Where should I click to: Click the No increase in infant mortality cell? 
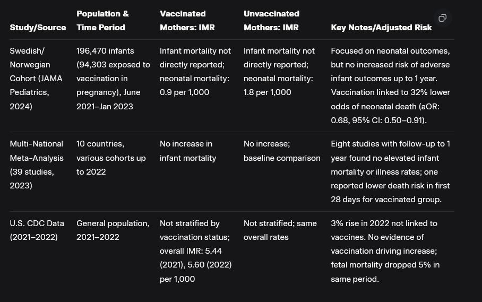coord(188,151)
